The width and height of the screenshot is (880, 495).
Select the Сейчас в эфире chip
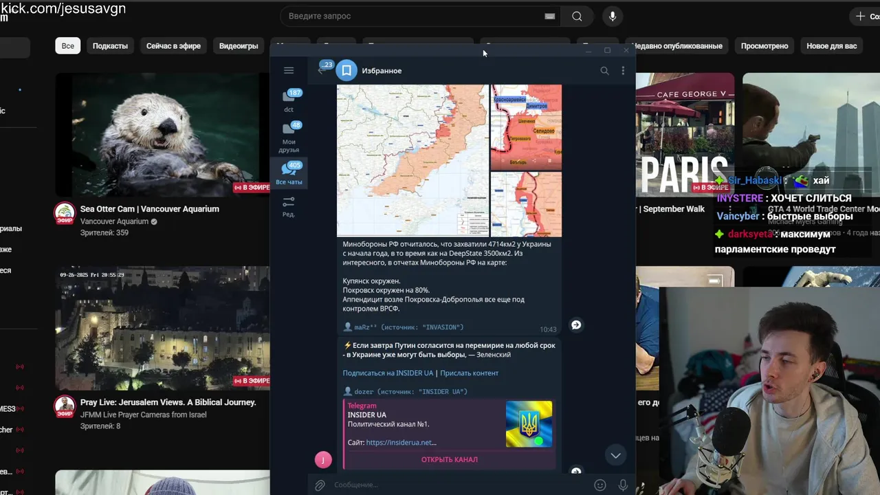coord(173,46)
